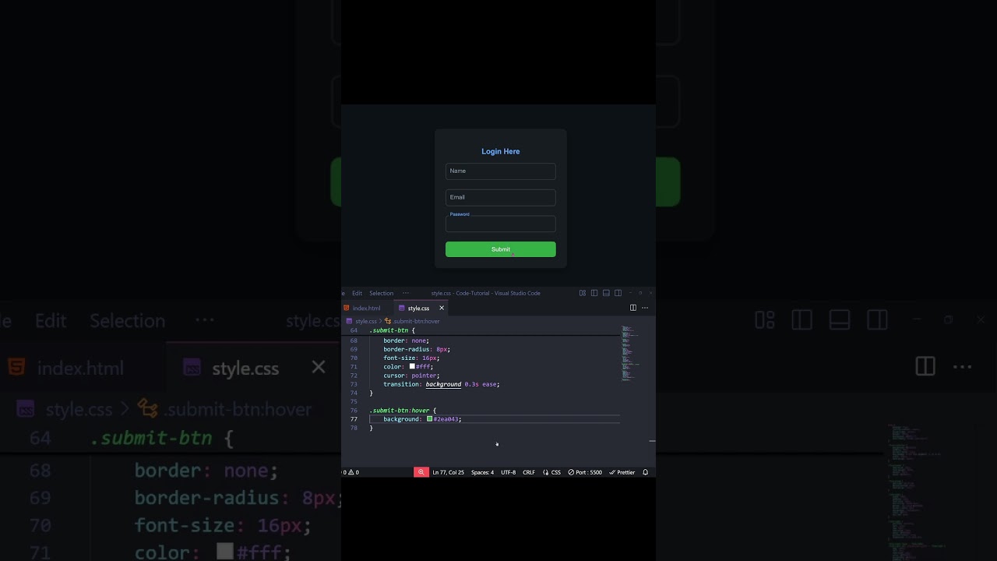Click the code minimap at editor right
997x561 pixels.
629,355
